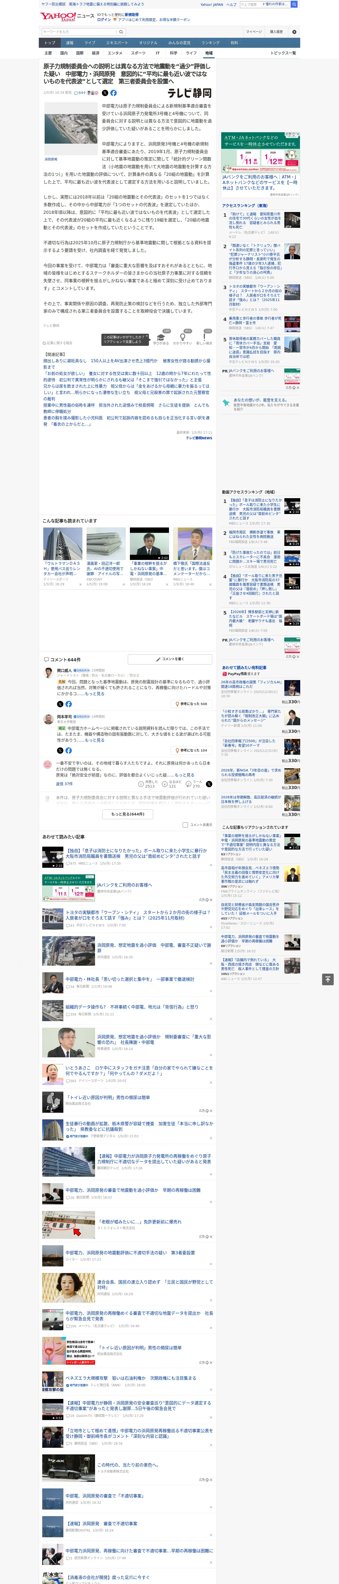Share 関口威人's comment on Facebook
Image resolution: width=339 pixels, height=1584 pixels.
point(68,704)
